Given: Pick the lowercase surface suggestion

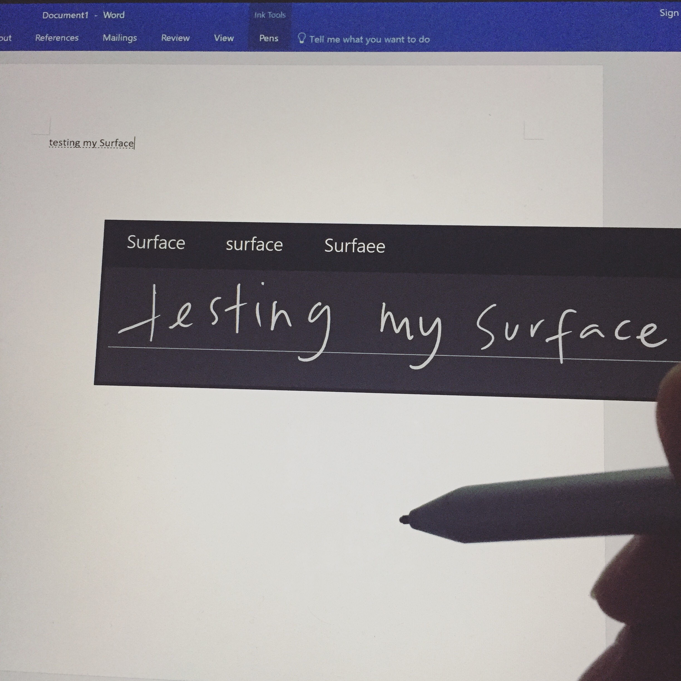Looking at the screenshot, I should pos(254,245).
